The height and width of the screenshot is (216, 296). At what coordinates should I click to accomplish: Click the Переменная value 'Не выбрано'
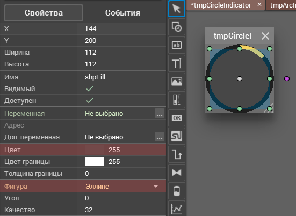(104, 114)
